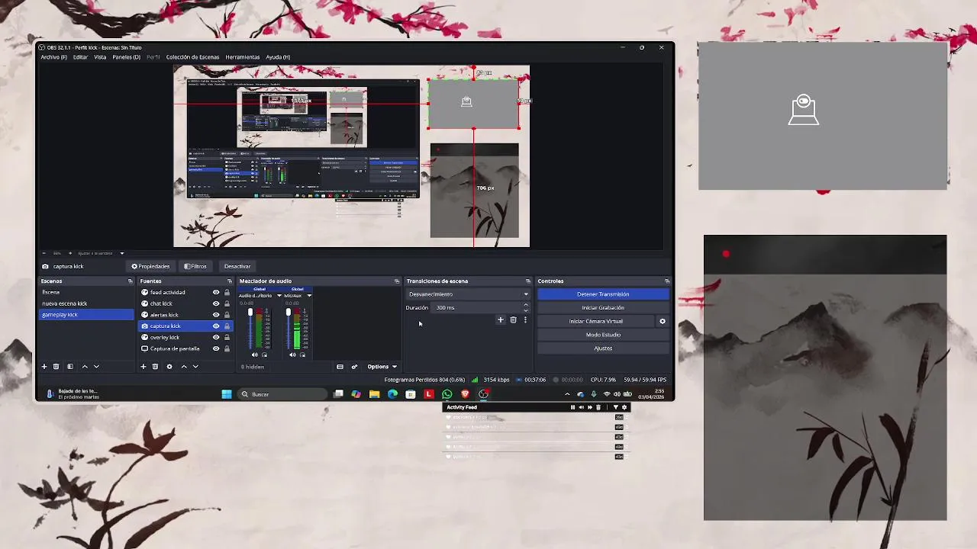
Task: Open the Editar menu
Action: tap(80, 57)
